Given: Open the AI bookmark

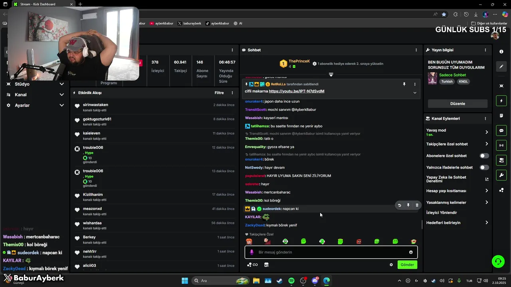Looking at the screenshot, I should 238,24.
